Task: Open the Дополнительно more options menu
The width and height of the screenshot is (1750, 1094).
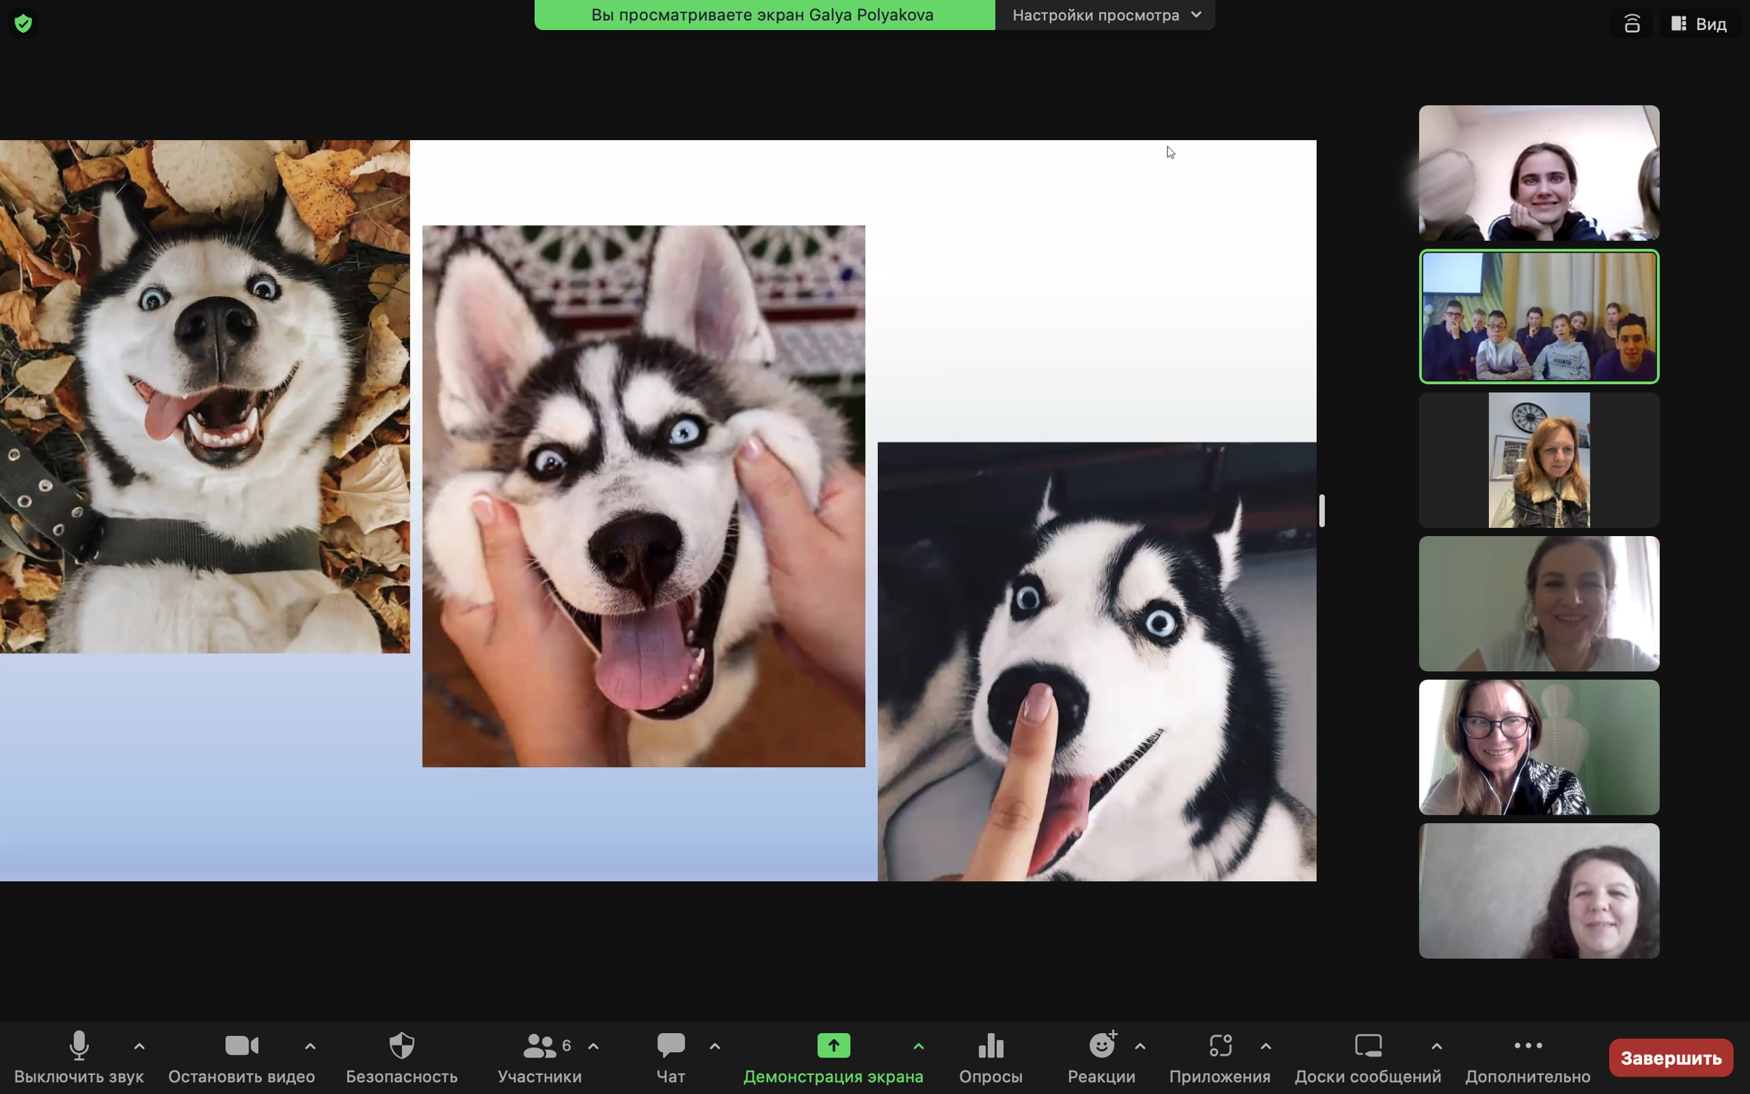Action: point(1528,1057)
